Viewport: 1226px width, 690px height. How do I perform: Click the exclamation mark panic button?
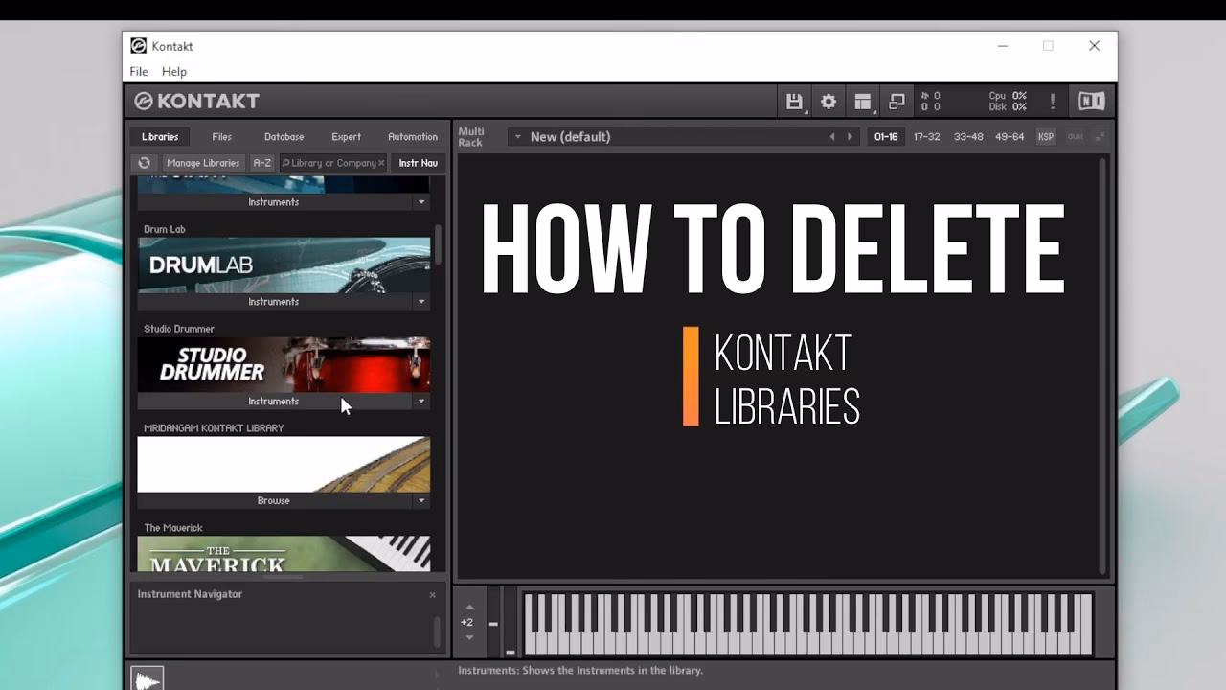coord(1052,102)
